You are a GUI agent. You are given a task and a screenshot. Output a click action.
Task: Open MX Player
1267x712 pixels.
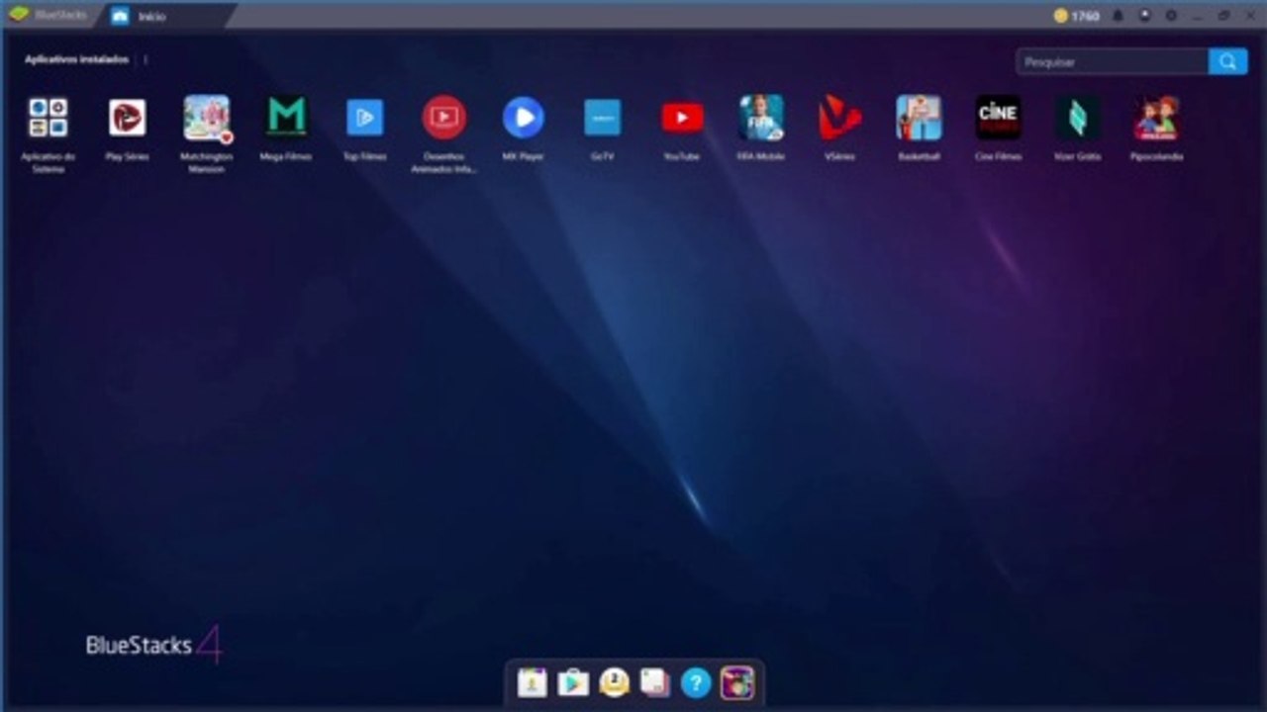(x=524, y=118)
